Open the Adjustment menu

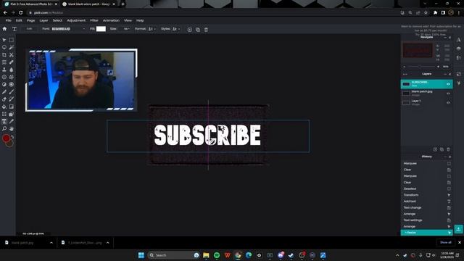pos(76,20)
